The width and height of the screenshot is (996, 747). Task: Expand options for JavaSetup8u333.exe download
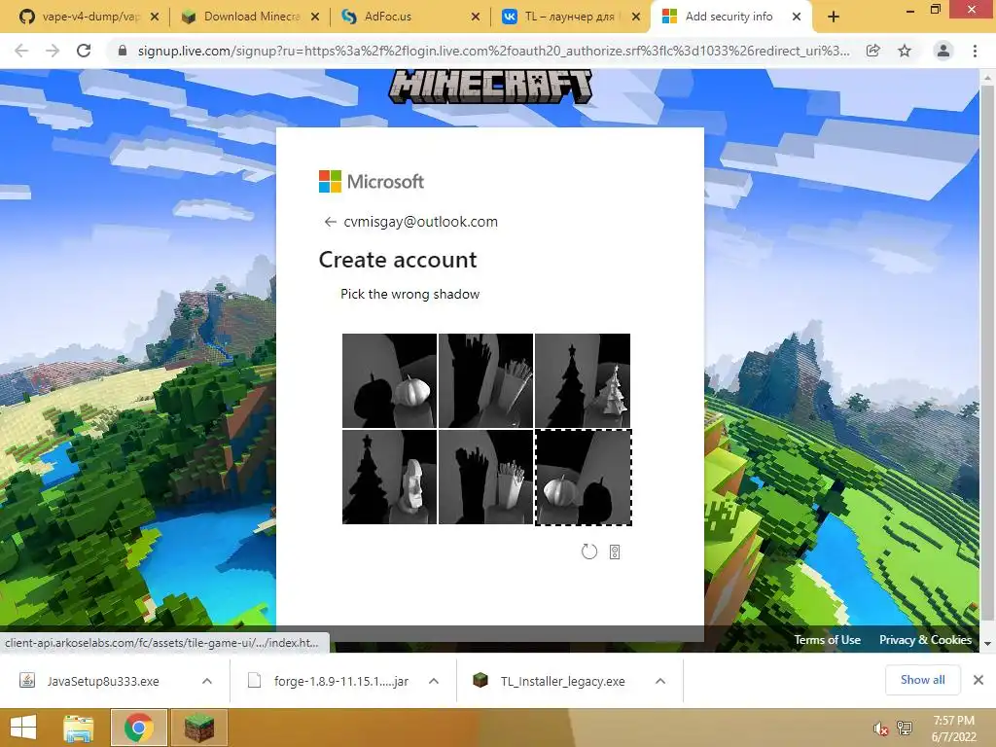207,681
